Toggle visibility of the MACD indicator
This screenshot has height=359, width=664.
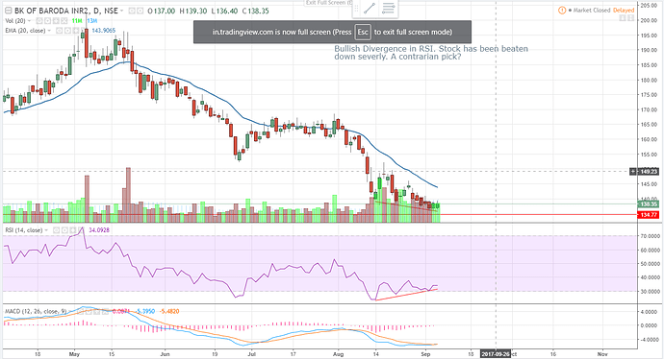(81, 311)
